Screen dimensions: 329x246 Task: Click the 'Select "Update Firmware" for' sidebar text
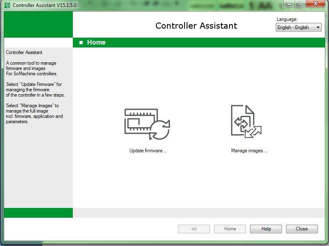click(34, 84)
